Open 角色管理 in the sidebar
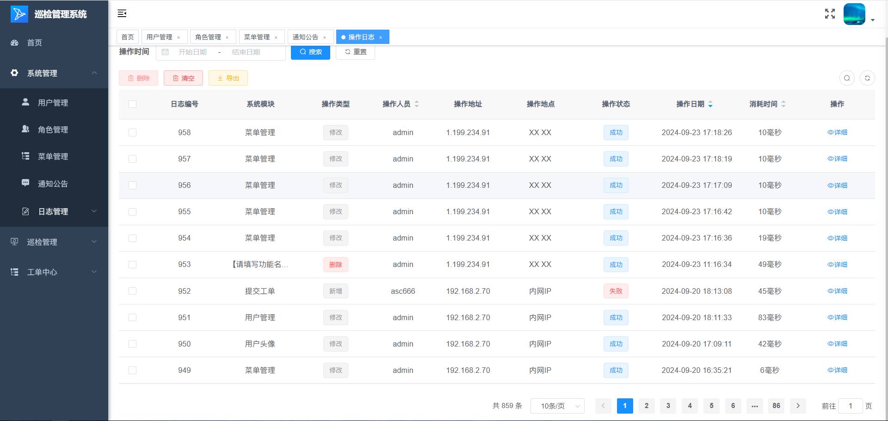The height and width of the screenshot is (421, 888). (53, 130)
